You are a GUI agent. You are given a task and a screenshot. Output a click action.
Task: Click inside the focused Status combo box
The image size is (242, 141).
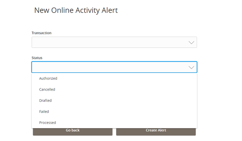click(x=114, y=67)
